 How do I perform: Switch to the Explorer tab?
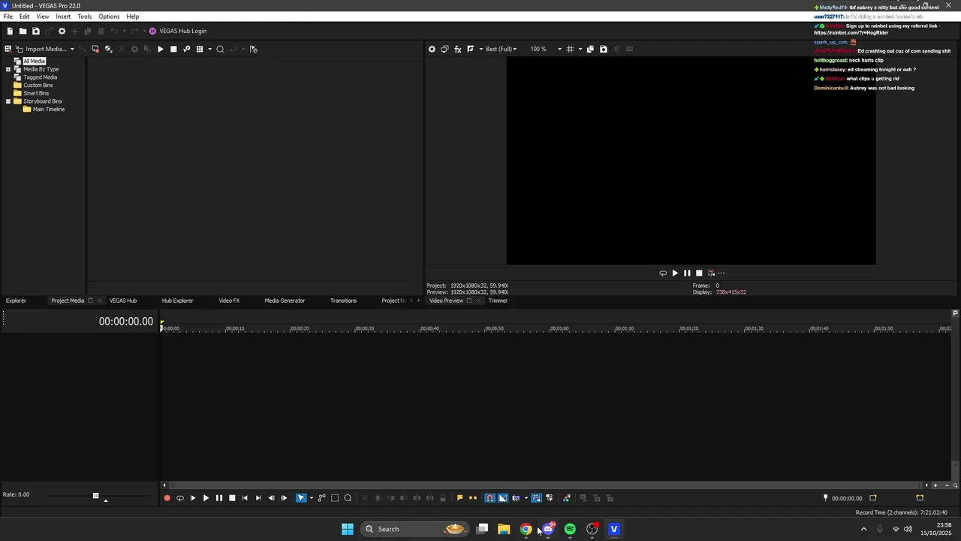16,301
